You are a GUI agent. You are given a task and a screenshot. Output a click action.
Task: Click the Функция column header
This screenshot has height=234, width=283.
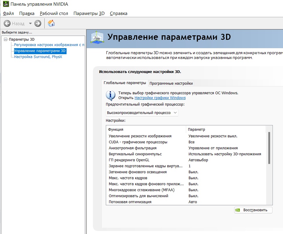146,129
